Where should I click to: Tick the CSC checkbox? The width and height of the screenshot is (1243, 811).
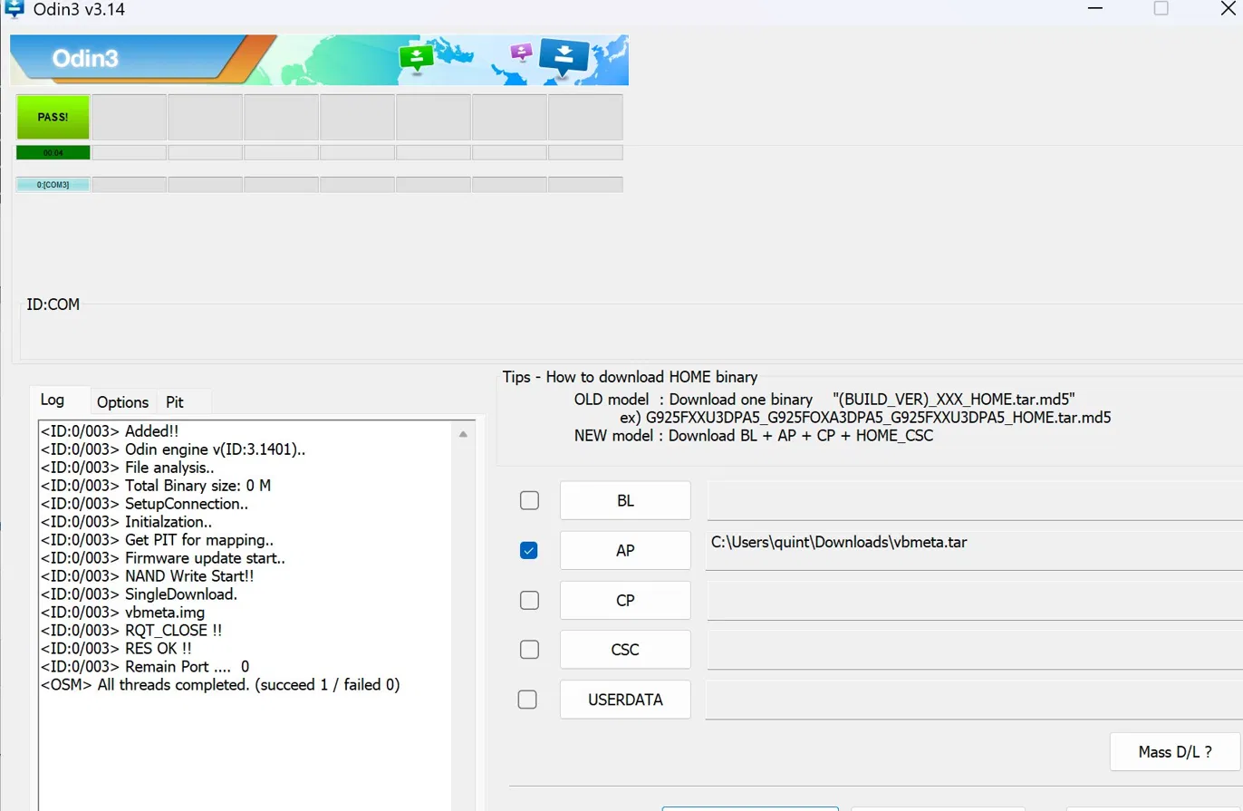tap(529, 650)
